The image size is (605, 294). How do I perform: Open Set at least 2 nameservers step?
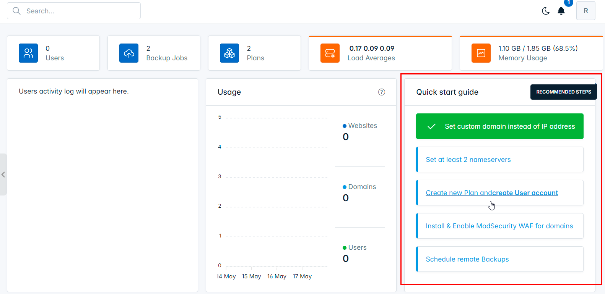[x=468, y=160]
